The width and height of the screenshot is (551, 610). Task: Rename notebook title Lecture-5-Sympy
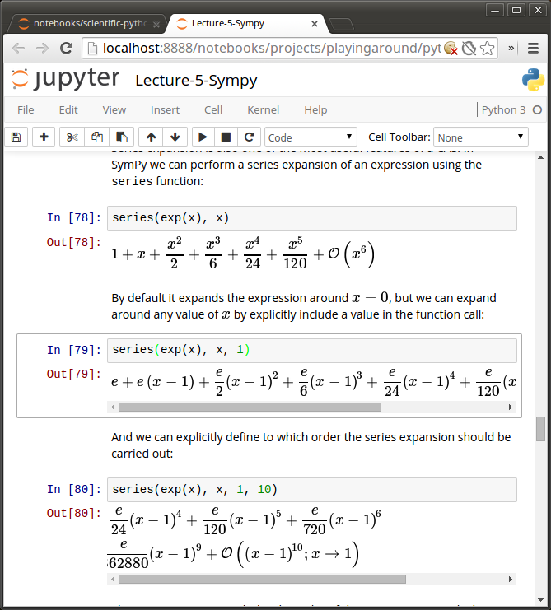(x=196, y=81)
